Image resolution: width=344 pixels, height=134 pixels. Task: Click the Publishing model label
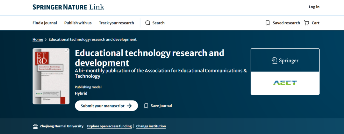pos(88,87)
